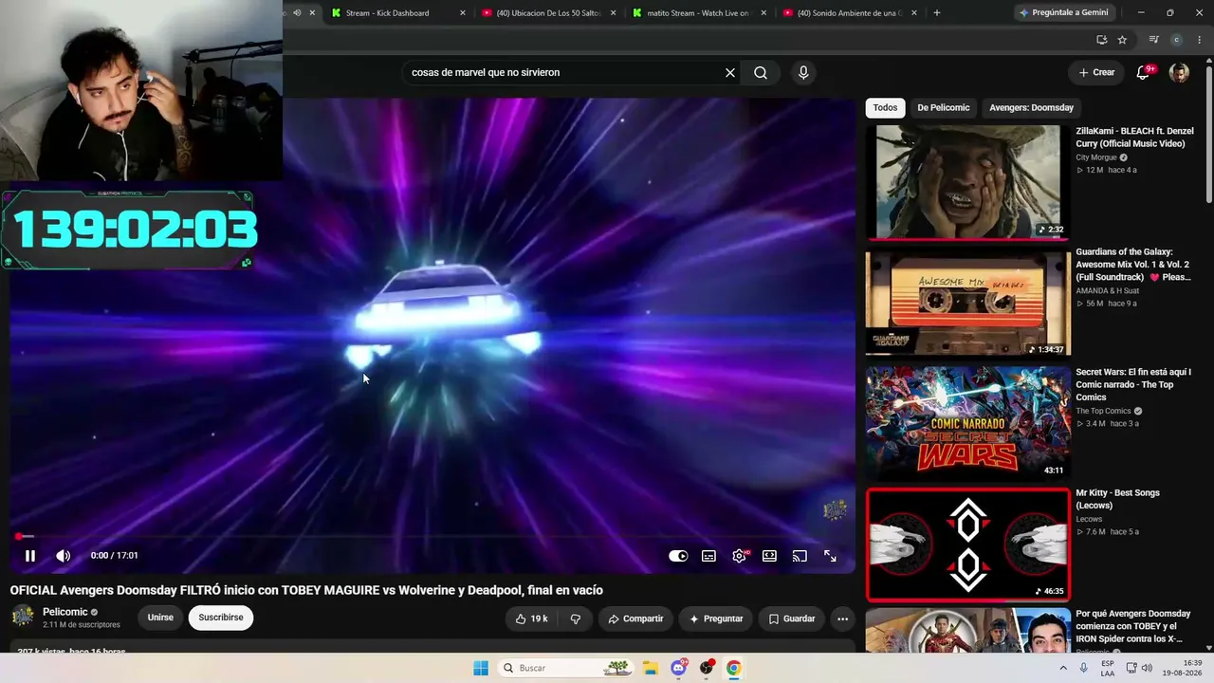Open the Guardians Awesome Mix thumbnail

click(968, 303)
